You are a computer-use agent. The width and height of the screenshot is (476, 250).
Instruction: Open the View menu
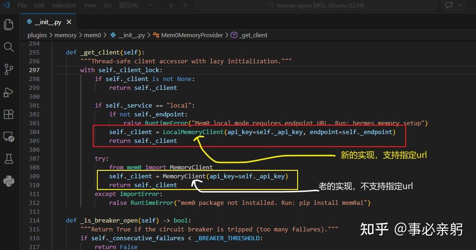coord(90,6)
